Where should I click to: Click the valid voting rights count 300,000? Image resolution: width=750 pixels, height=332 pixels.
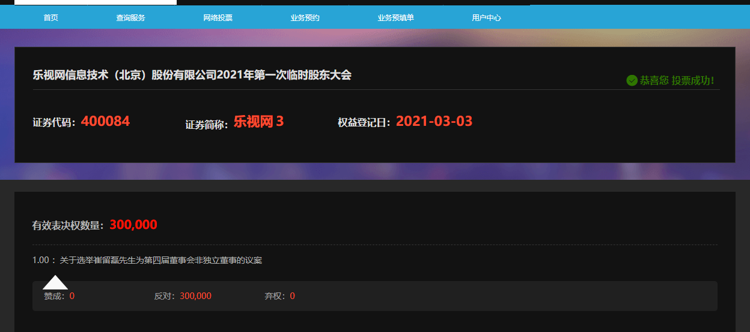133,225
